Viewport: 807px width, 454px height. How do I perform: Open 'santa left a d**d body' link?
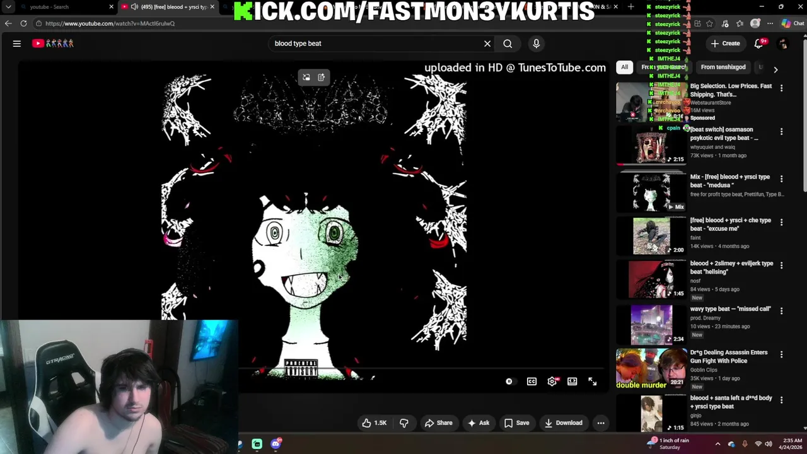pos(731,402)
